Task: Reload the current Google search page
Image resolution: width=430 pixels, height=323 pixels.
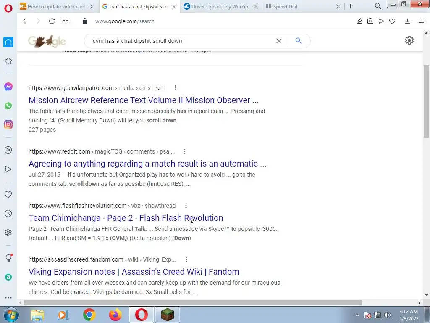Action: [52, 21]
